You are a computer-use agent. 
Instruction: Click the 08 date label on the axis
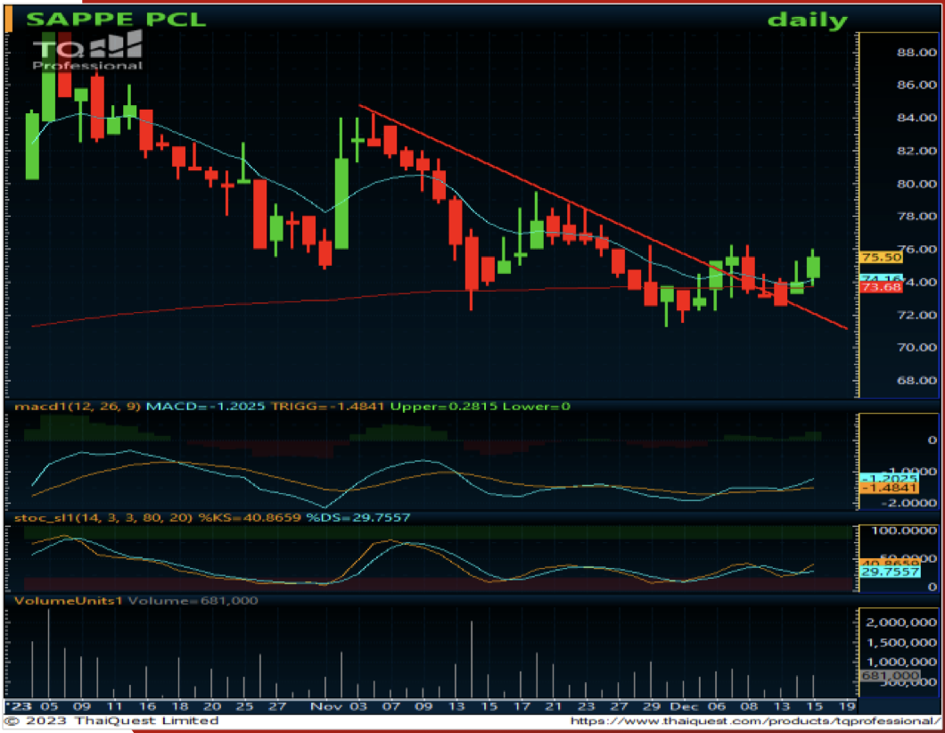[749, 706]
